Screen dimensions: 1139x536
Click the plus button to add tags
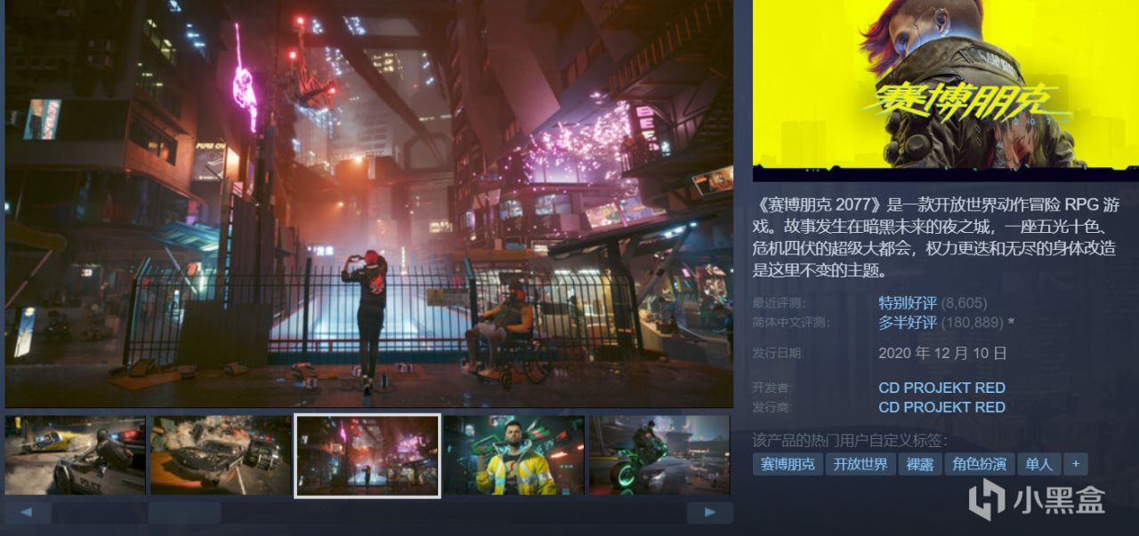1076,464
